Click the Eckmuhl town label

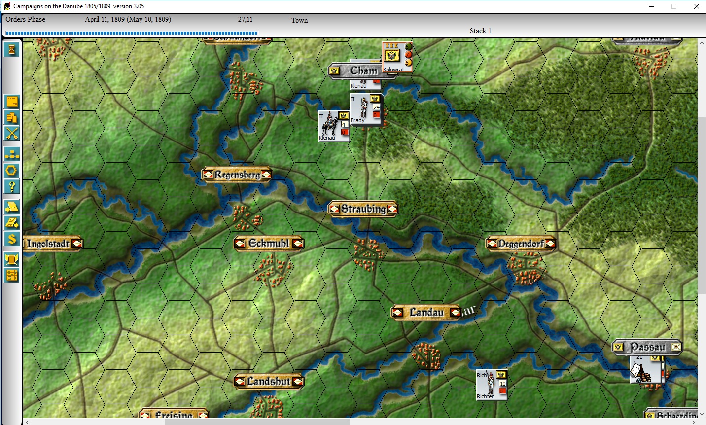pyautogui.click(x=269, y=244)
